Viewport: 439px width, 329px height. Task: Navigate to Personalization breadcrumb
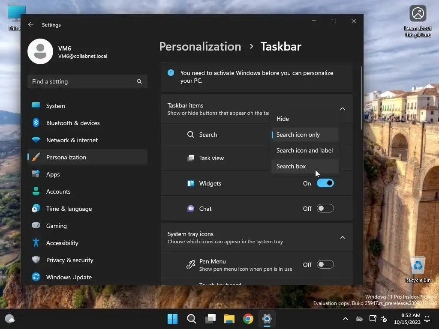pos(200,46)
